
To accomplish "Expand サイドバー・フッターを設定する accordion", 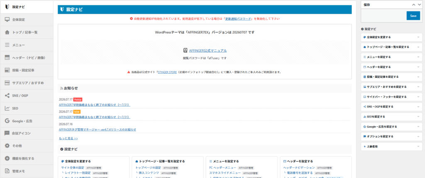I will [x=391, y=96].
